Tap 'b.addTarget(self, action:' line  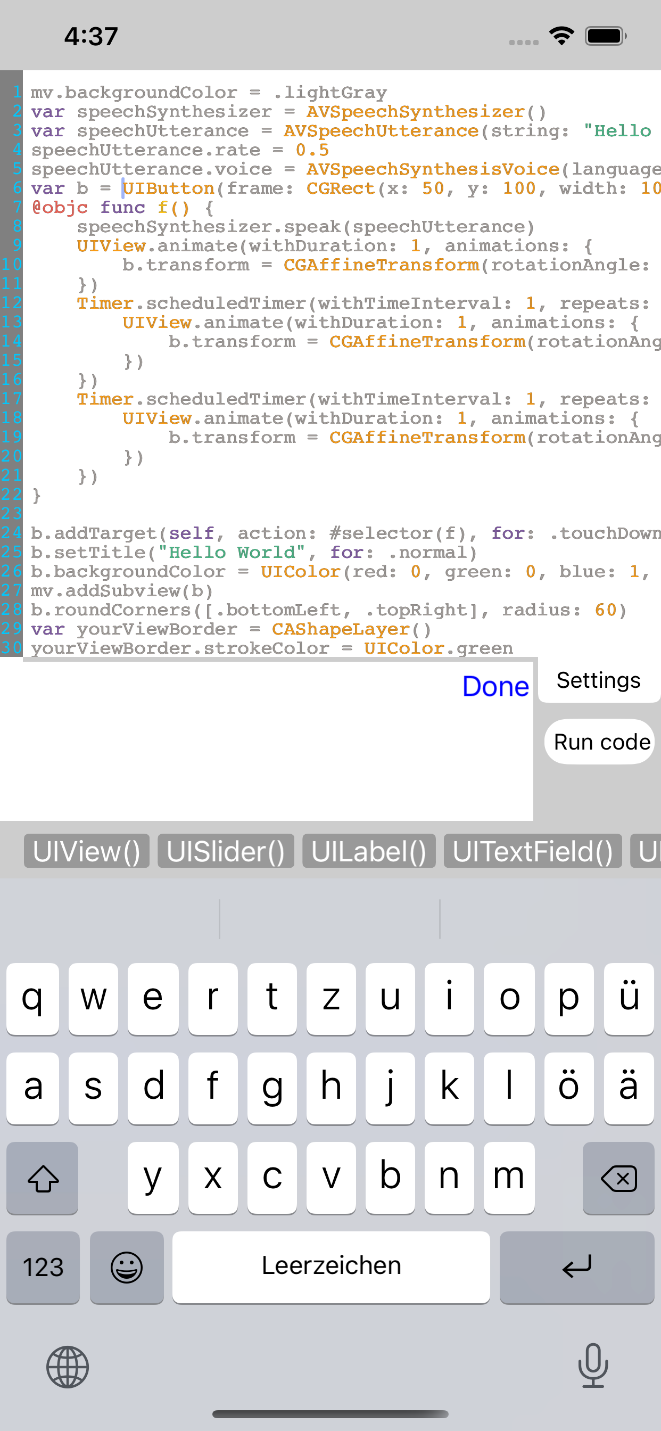click(x=345, y=533)
